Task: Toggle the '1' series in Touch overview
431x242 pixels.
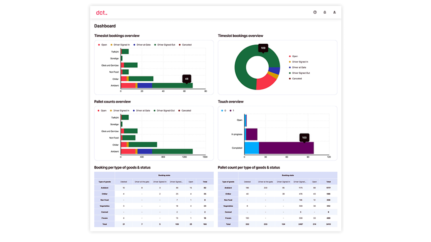Action: [x=232, y=111]
